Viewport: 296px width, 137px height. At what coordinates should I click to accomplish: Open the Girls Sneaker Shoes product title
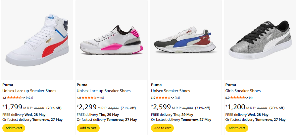(243, 91)
